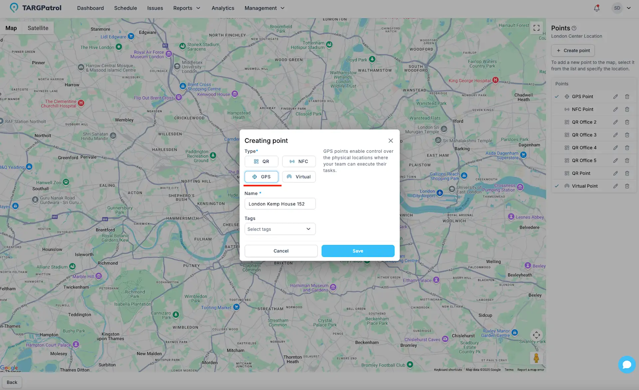Screen dimensions: 639x390
Task: Expand the Reports menu chevron
Action: pos(198,8)
